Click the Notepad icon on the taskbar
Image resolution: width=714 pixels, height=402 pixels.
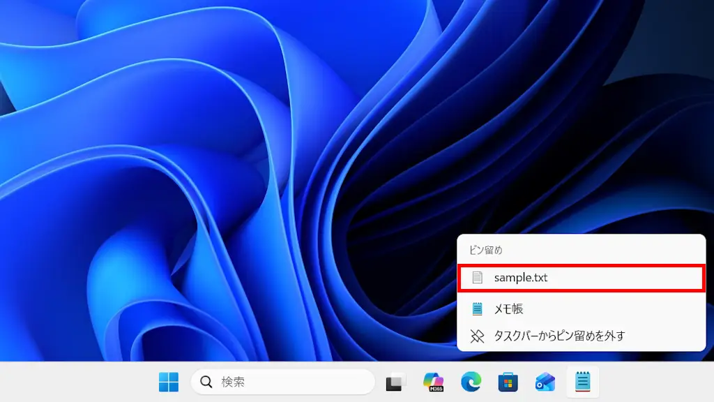(x=582, y=382)
